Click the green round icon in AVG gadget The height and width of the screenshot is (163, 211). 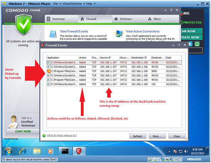point(197,44)
